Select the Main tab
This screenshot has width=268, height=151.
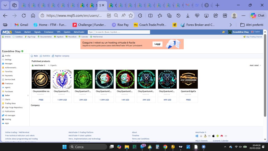point(34,56)
